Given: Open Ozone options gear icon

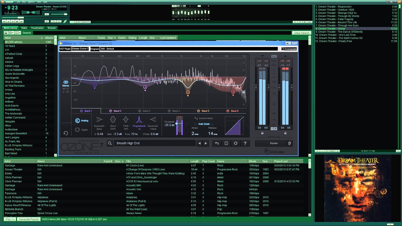Looking at the screenshot, I should click(236, 143).
